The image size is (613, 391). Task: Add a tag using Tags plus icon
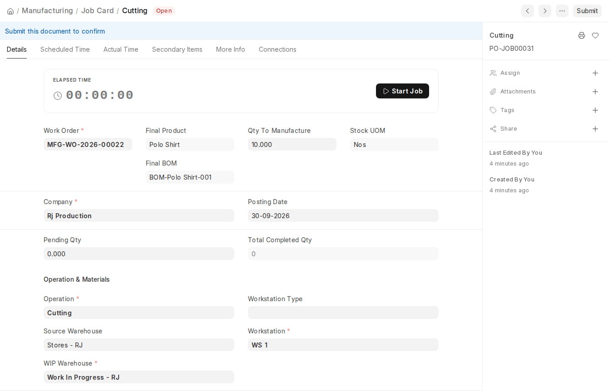click(x=595, y=110)
